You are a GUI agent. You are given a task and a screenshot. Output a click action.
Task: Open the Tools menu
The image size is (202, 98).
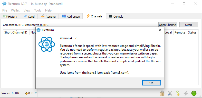38,10
